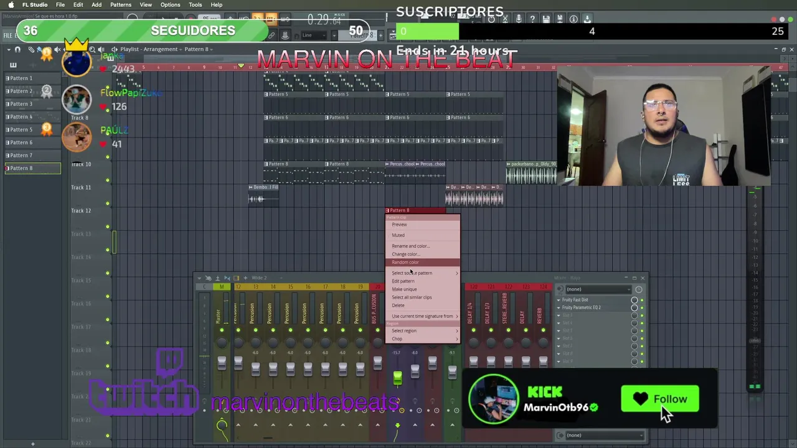Open the View menu
The height and width of the screenshot is (448, 797).
tap(146, 5)
